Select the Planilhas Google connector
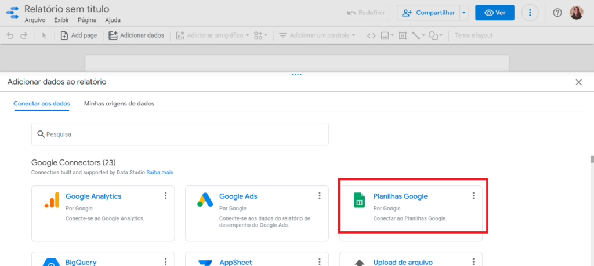 411,213
